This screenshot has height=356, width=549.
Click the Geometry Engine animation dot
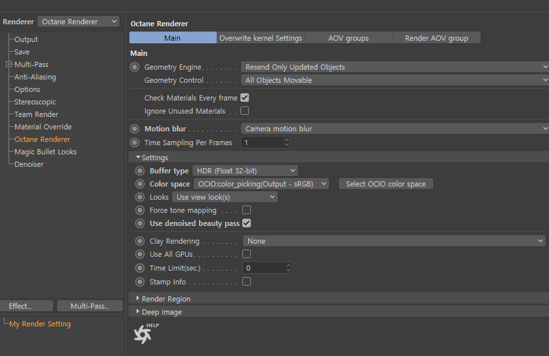135,67
